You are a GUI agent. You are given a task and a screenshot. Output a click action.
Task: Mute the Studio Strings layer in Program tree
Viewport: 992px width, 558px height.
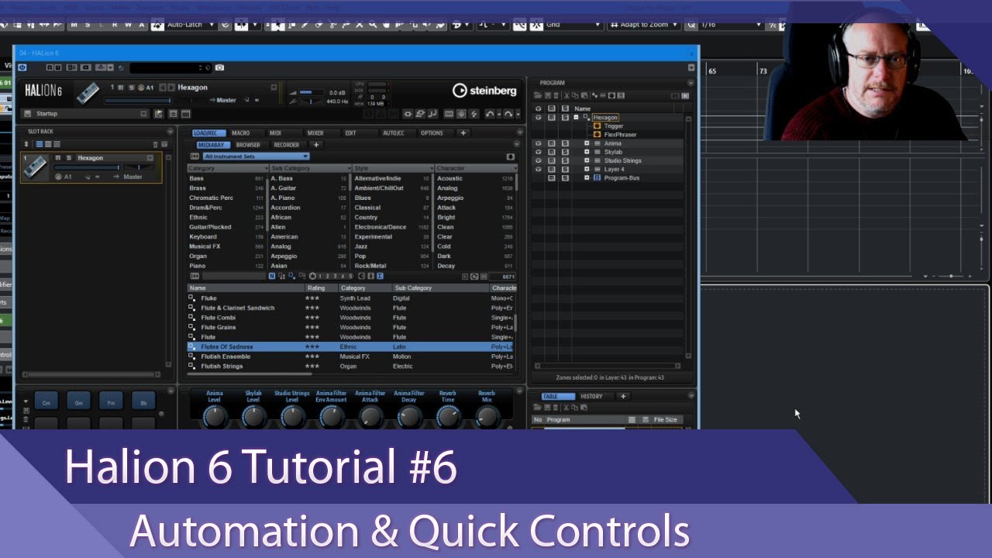click(x=552, y=160)
